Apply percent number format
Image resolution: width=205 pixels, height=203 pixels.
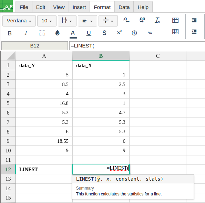[x=150, y=33]
